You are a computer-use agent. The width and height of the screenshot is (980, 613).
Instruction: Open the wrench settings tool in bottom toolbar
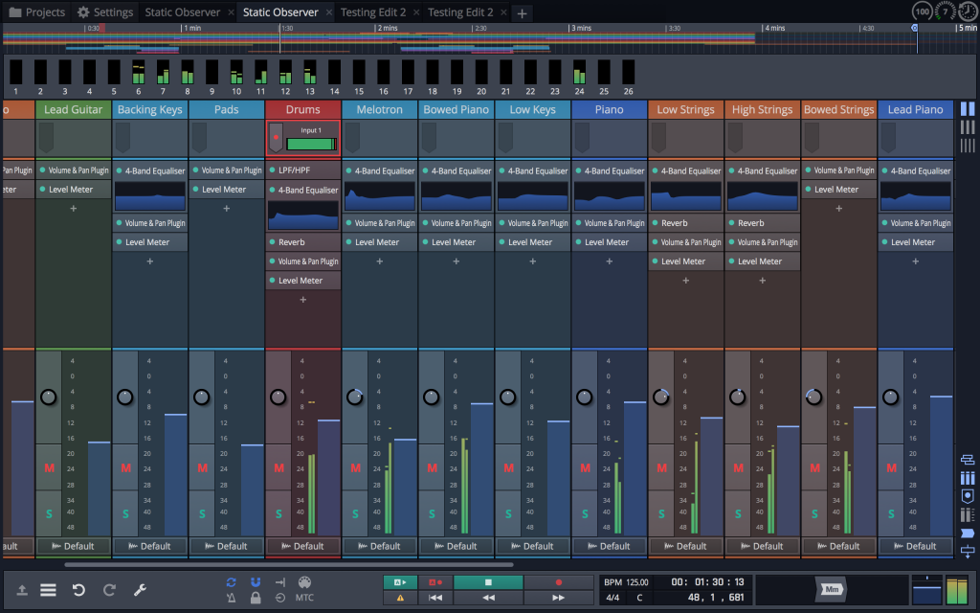pyautogui.click(x=140, y=588)
